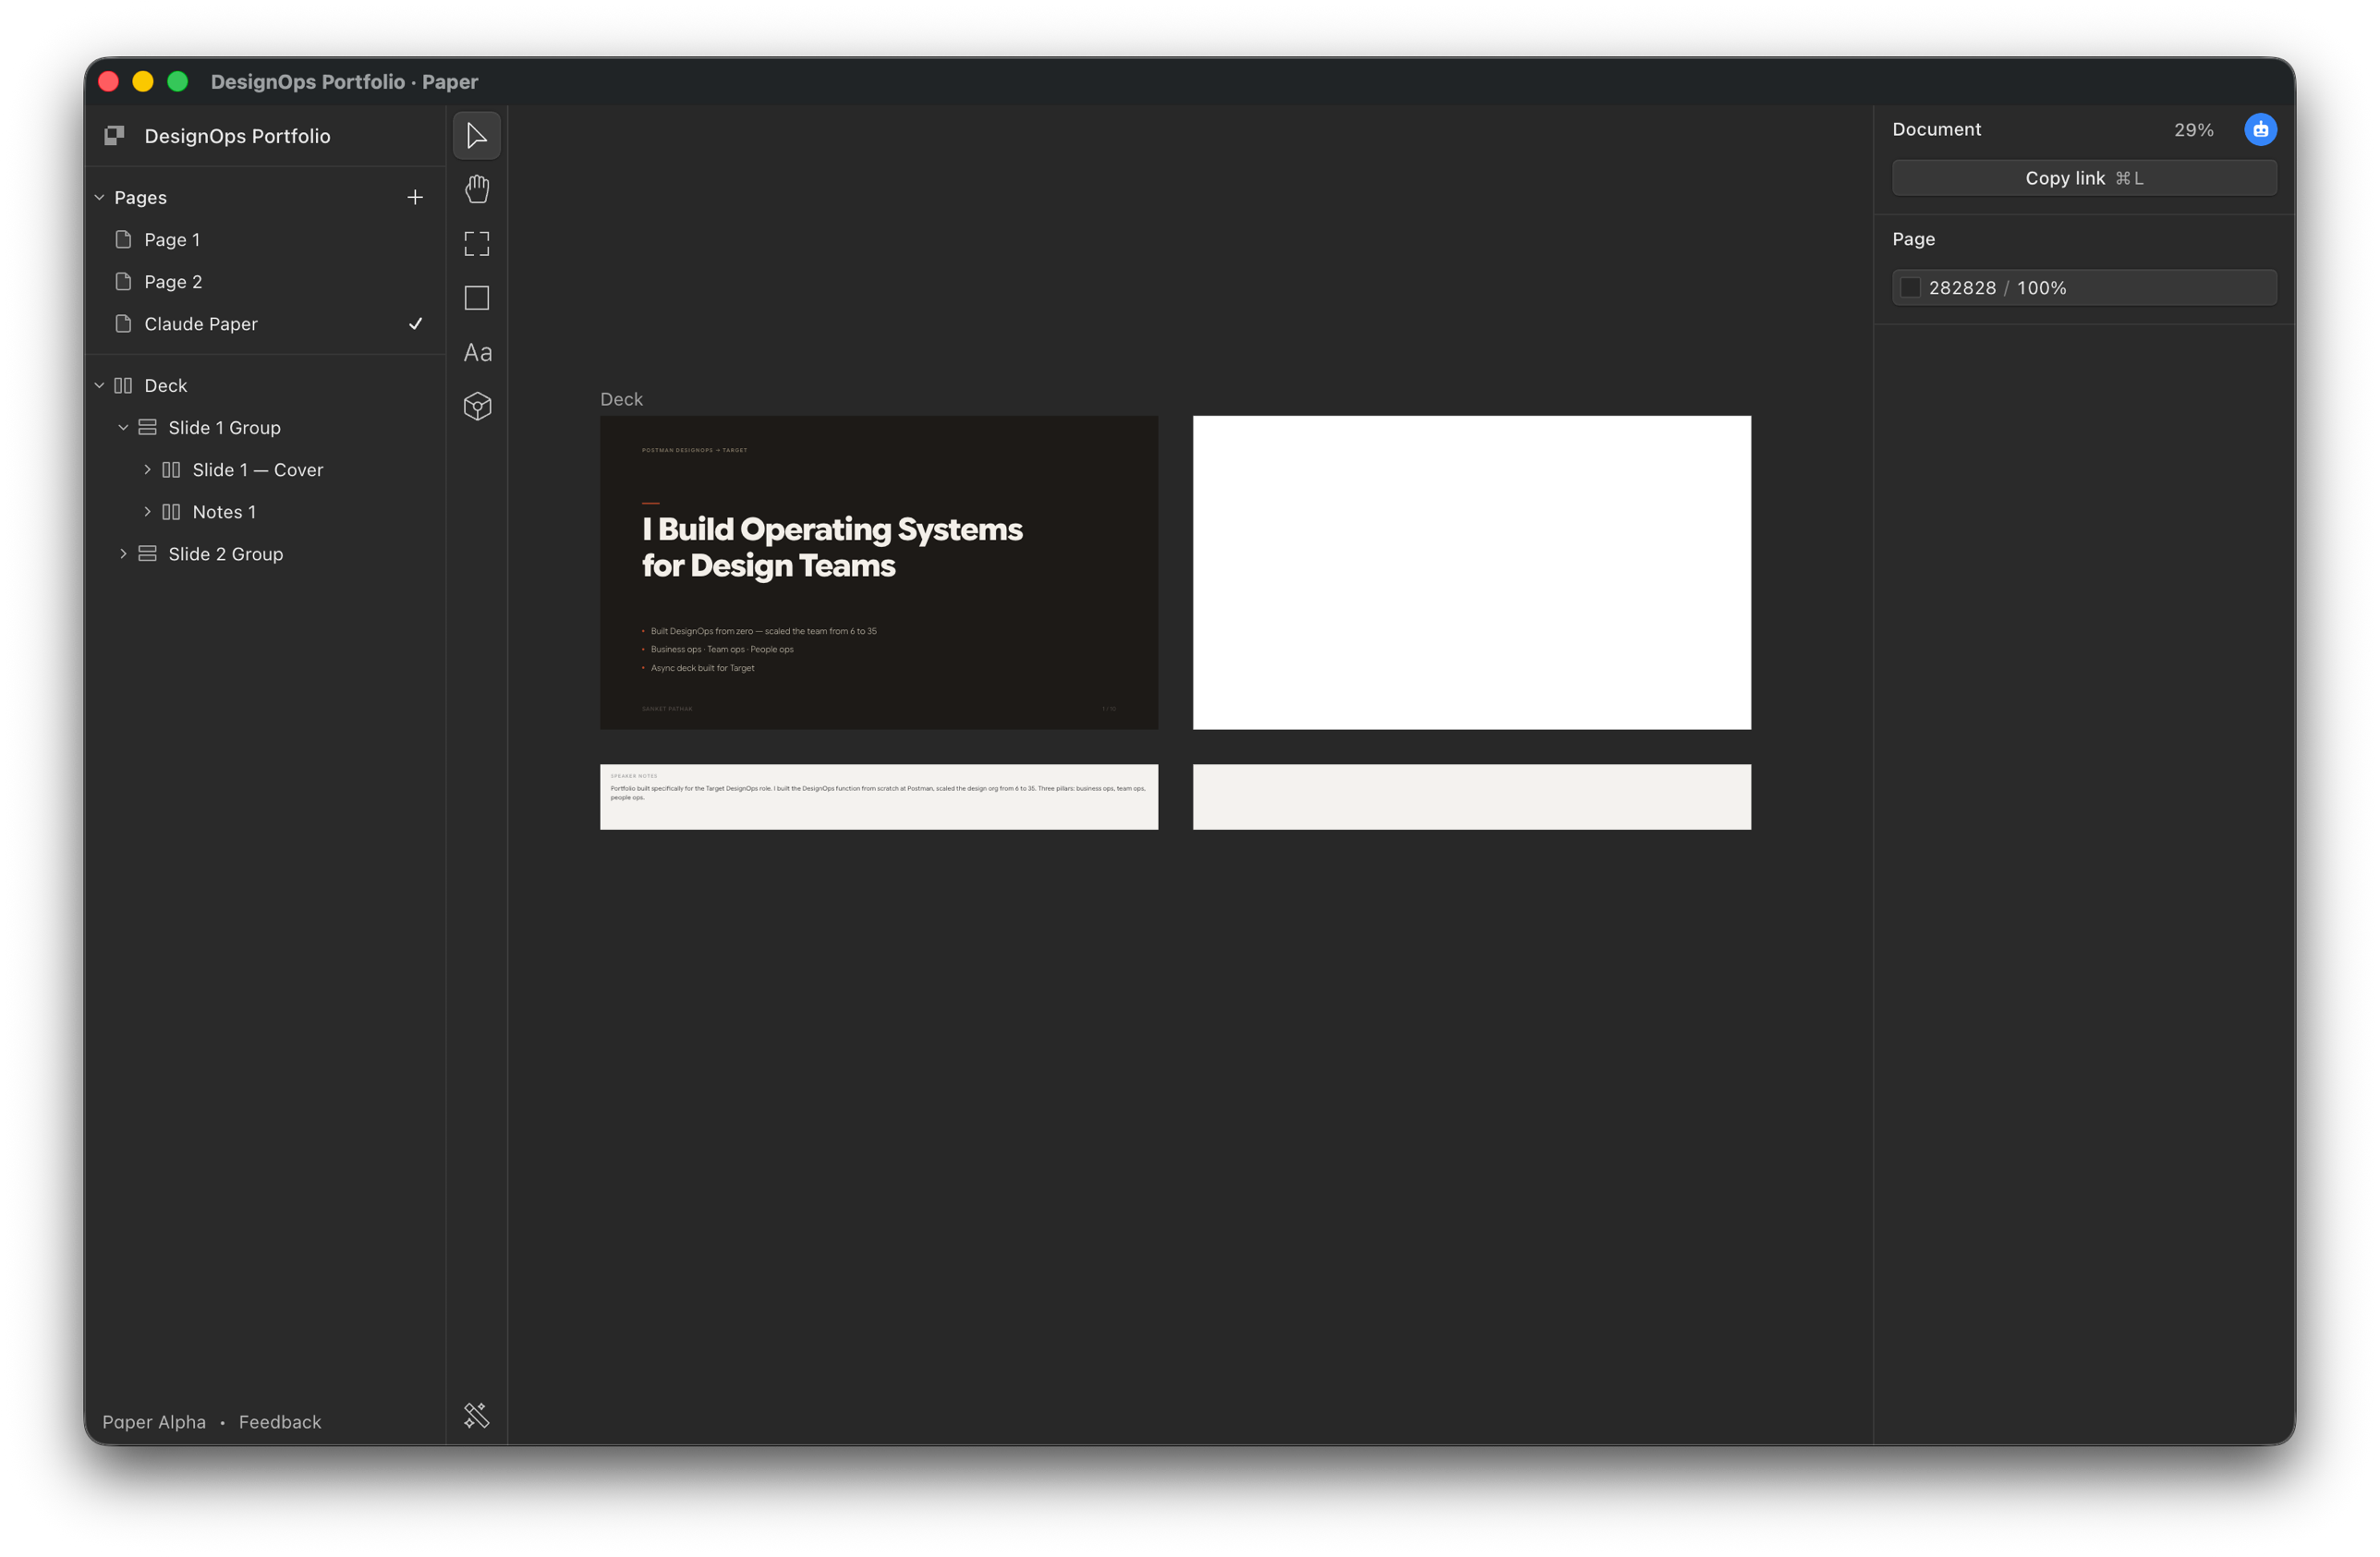The image size is (2380, 1557).
Task: Edit the 282828 page color hex value
Action: click(x=1962, y=288)
